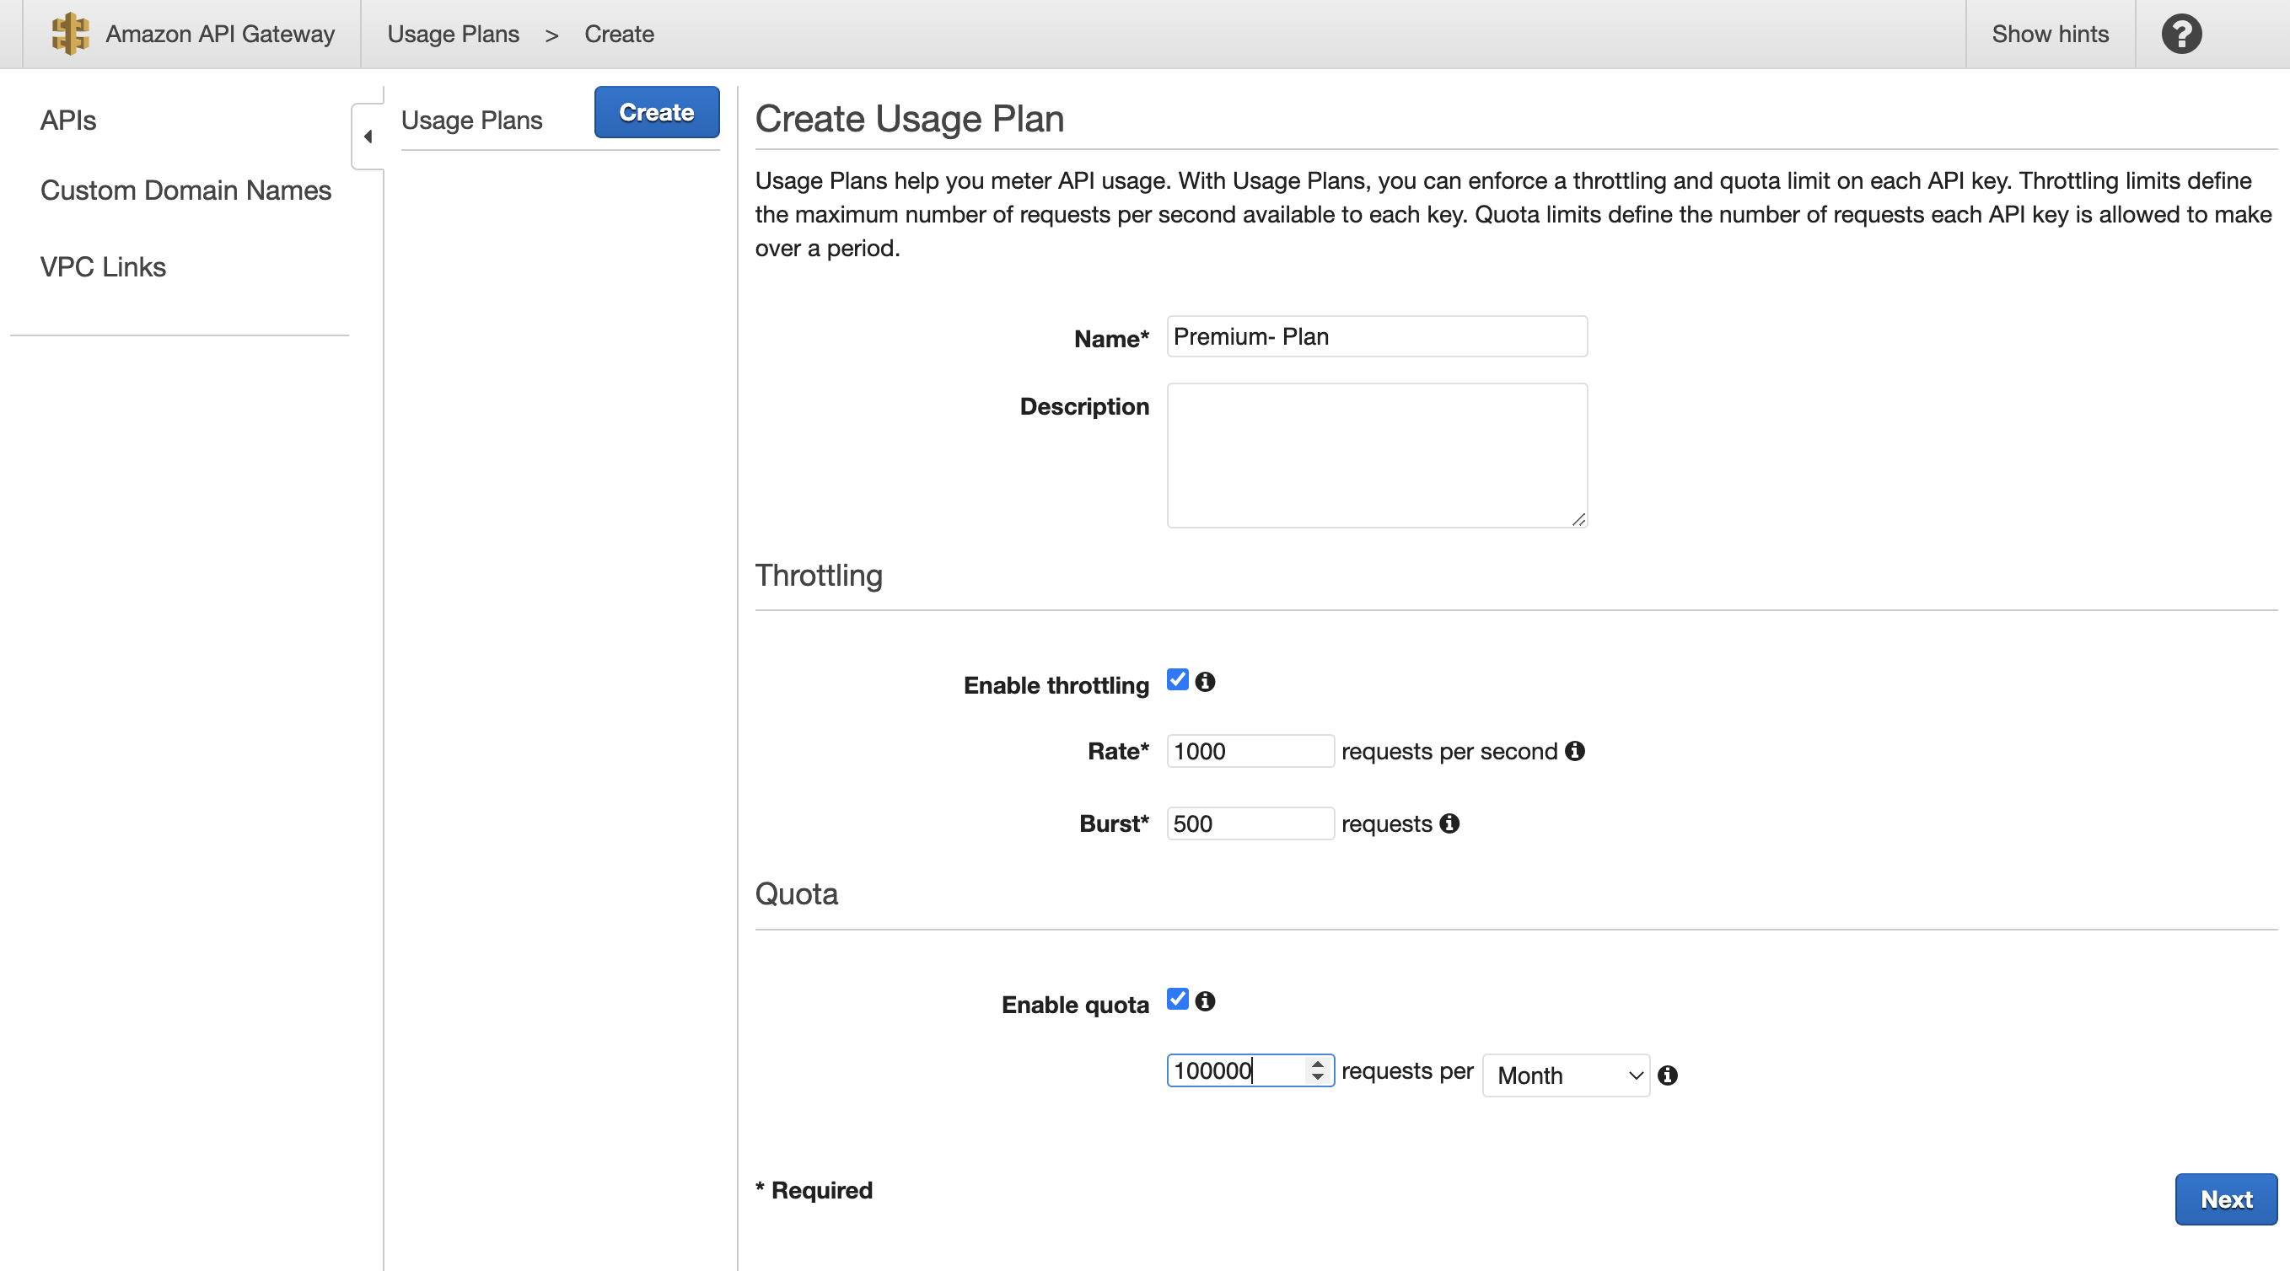Uncheck the Enable throttling checkbox
Image resolution: width=2290 pixels, height=1271 pixels.
[x=1177, y=679]
